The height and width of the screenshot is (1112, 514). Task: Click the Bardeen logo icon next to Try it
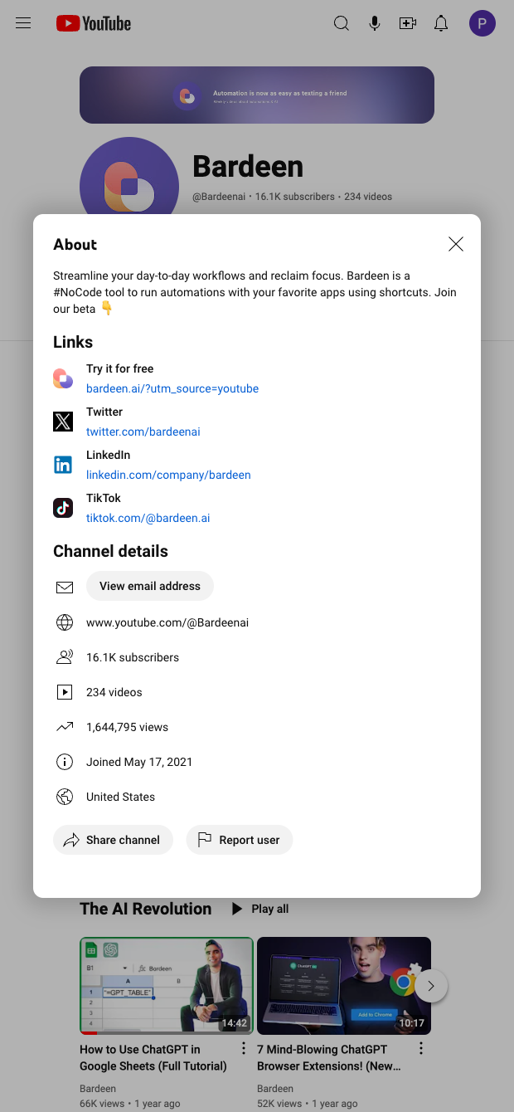pos(63,378)
